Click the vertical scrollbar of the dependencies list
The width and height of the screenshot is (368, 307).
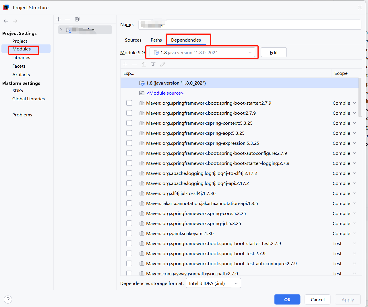pos(360,97)
